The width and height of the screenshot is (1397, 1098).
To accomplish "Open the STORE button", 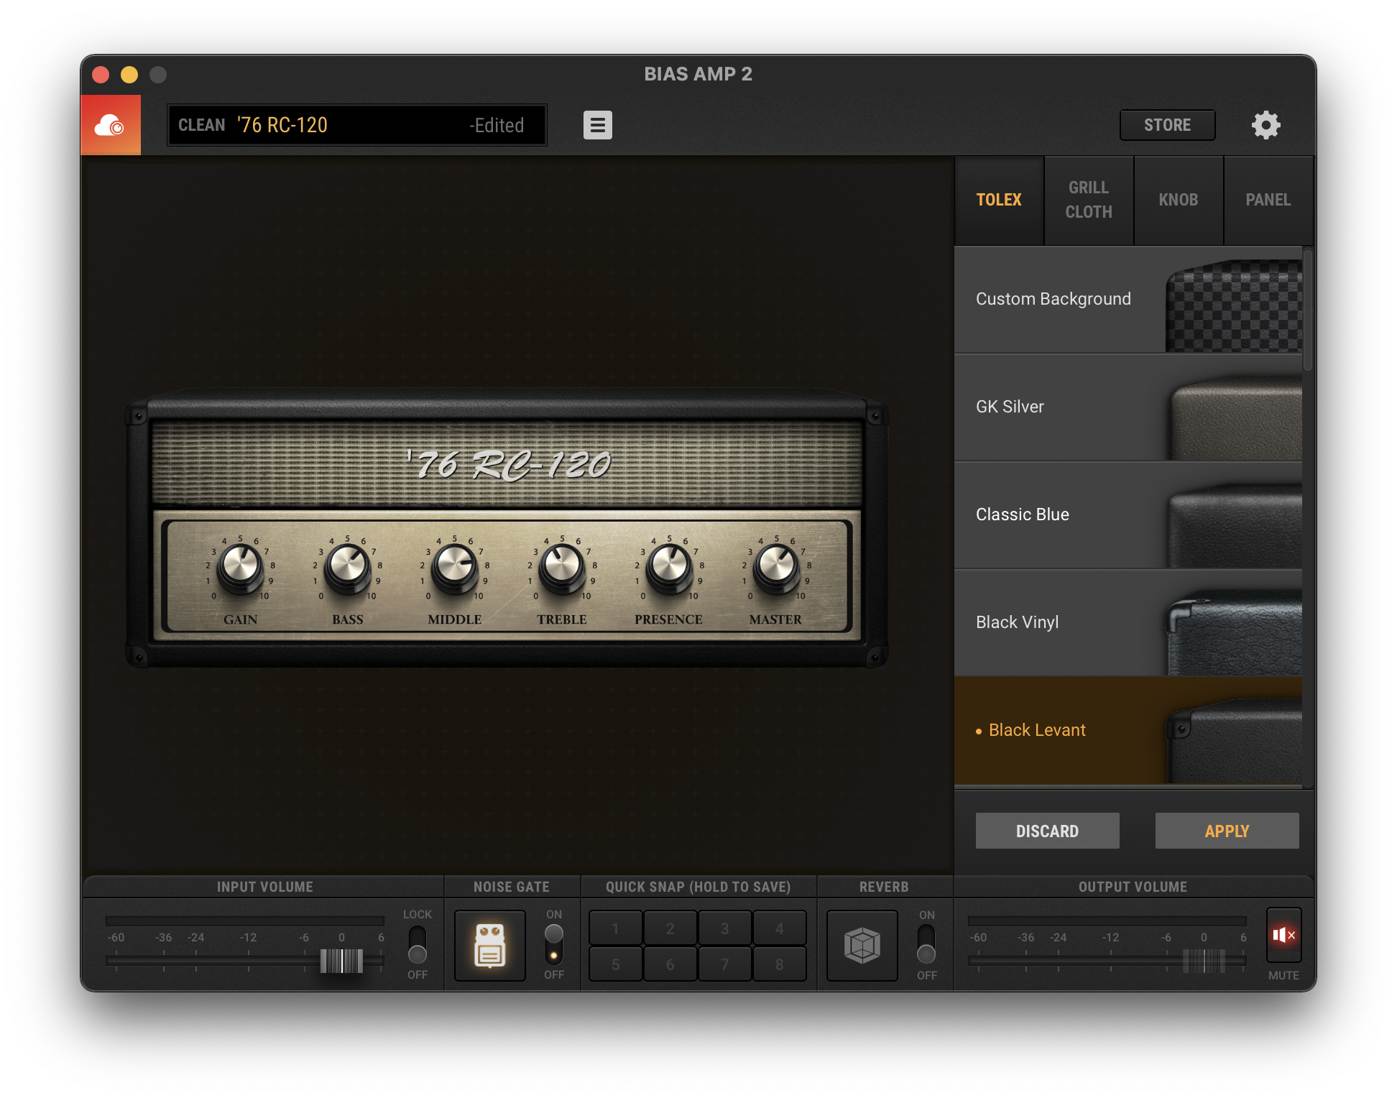I will coord(1167,125).
